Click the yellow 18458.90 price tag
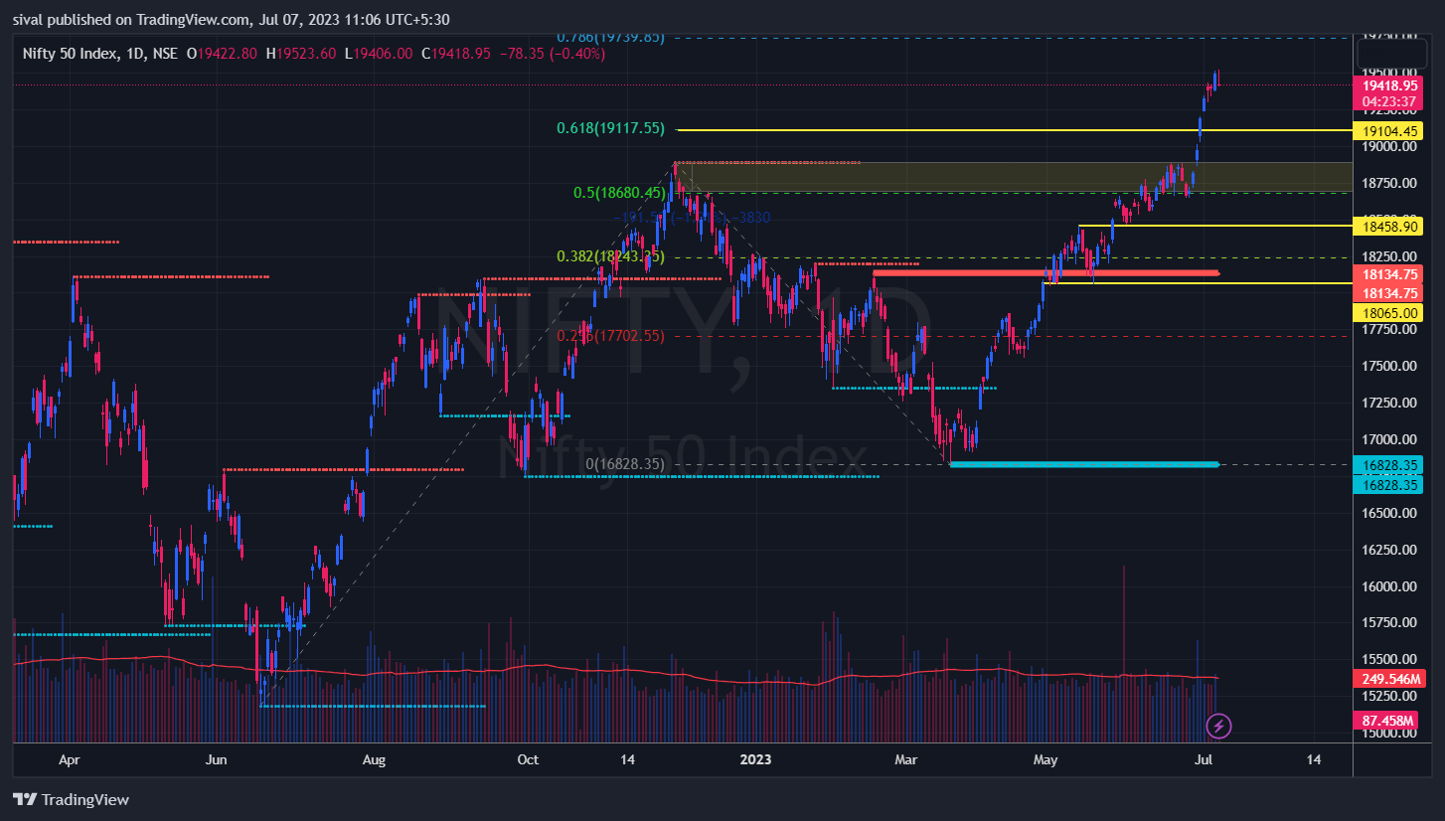 click(1388, 227)
